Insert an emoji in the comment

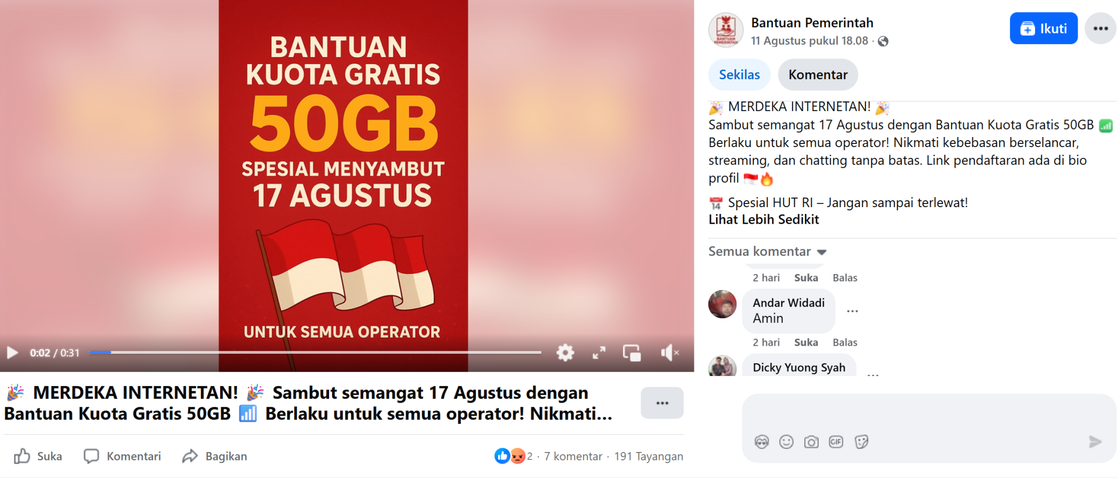pos(786,442)
